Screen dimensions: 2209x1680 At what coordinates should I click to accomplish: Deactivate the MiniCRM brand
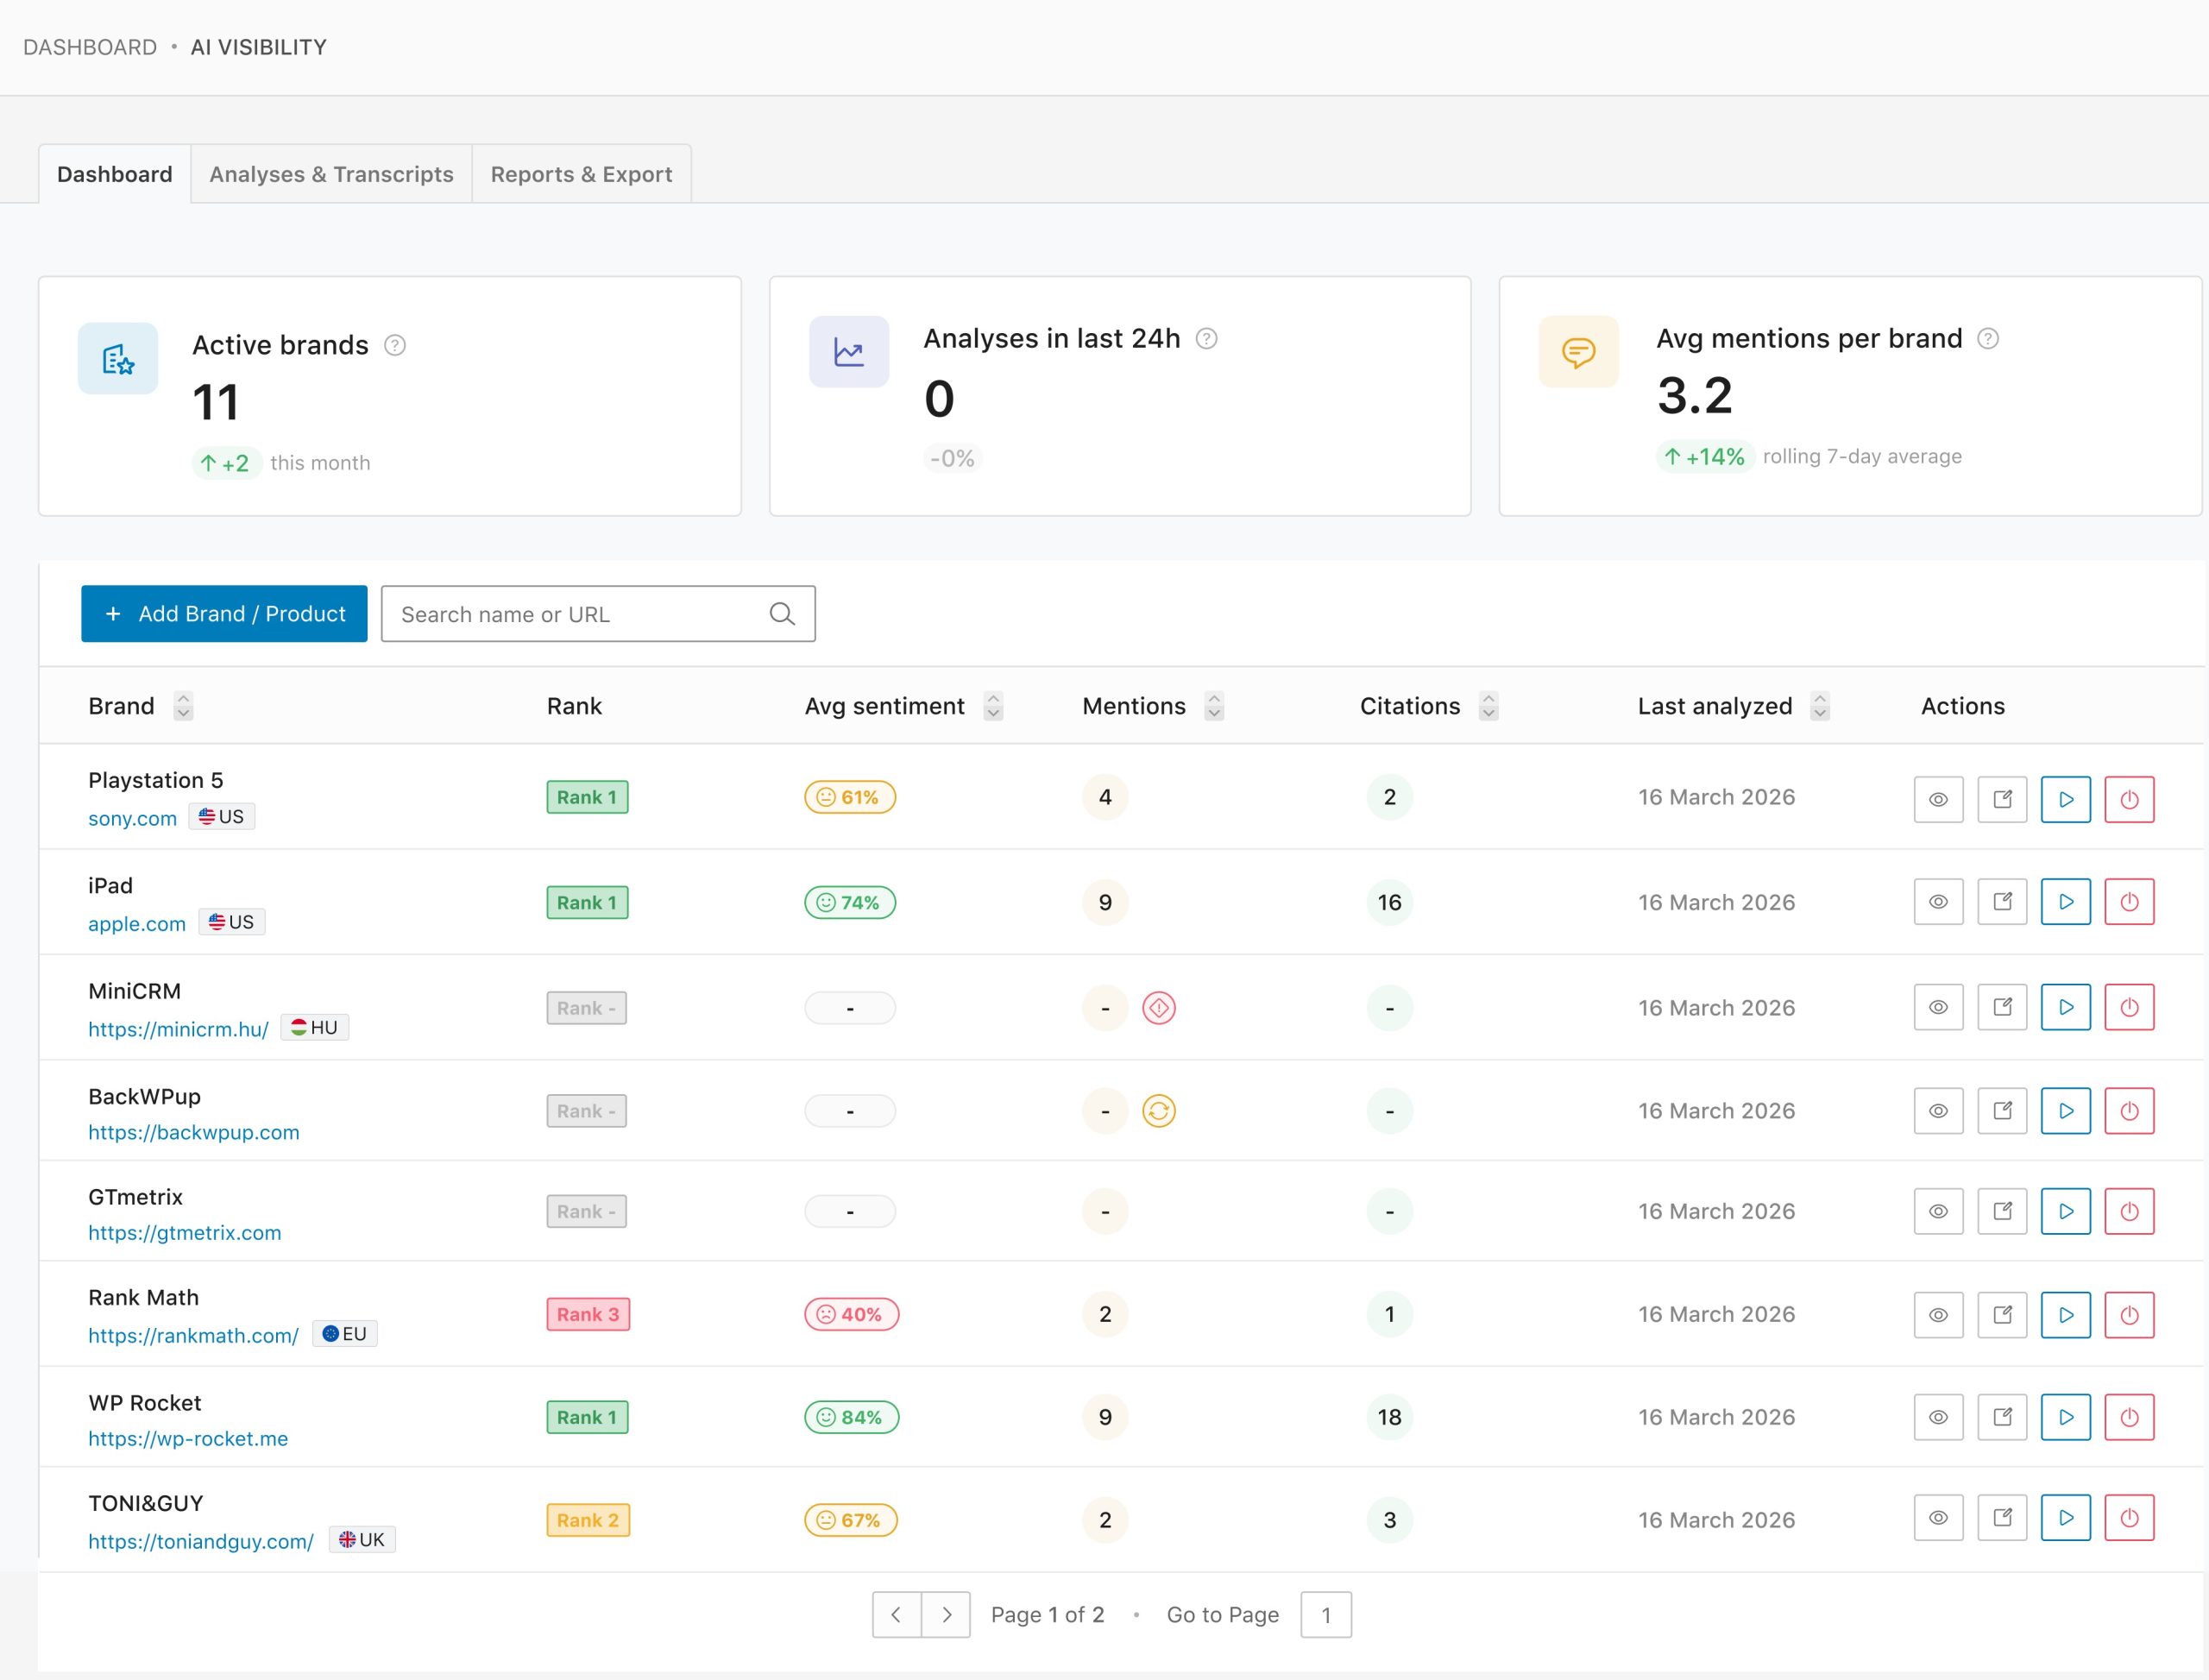(2129, 1007)
